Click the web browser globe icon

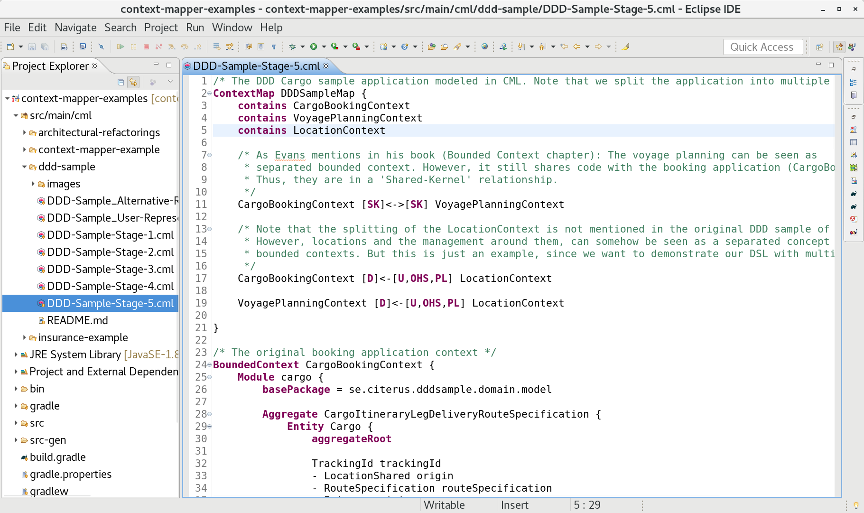point(484,47)
